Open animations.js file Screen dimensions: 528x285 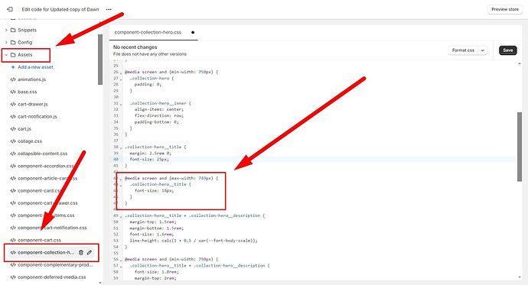click(x=31, y=79)
